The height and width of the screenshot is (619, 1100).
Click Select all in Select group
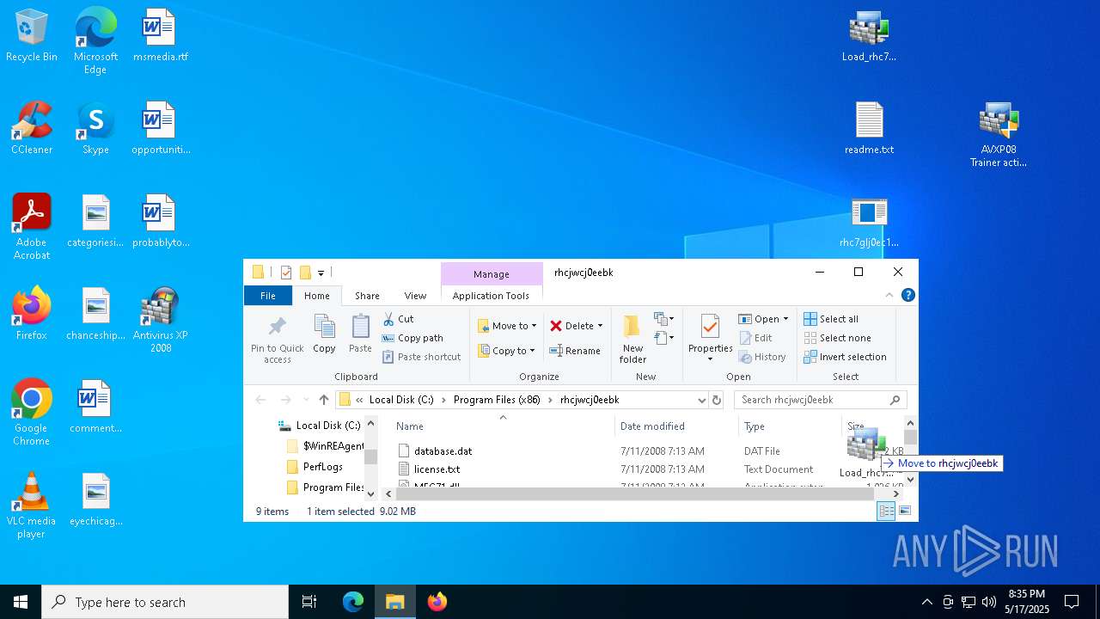[x=831, y=319]
